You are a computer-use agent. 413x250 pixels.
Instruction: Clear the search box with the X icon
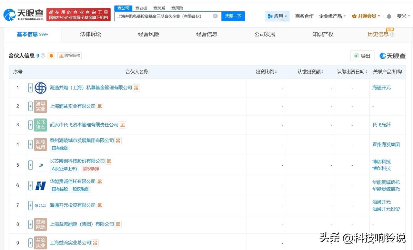coord(215,16)
